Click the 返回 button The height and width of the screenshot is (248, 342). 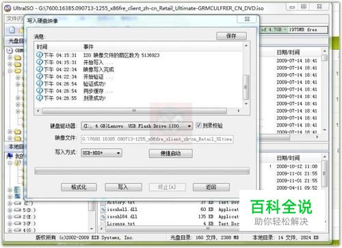click(x=211, y=187)
